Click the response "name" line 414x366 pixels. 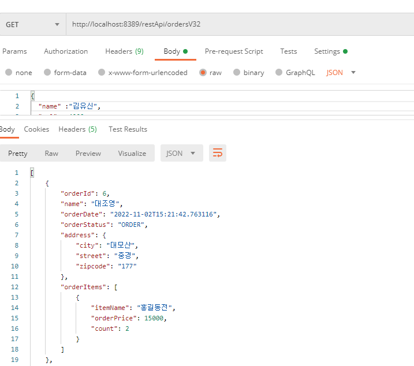tap(92, 204)
